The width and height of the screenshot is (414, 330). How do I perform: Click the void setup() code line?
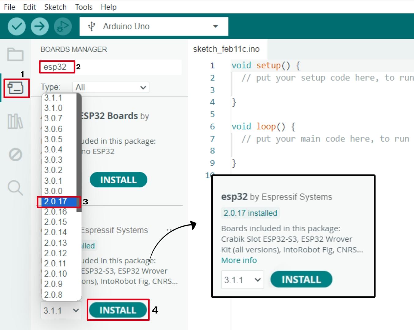point(266,65)
